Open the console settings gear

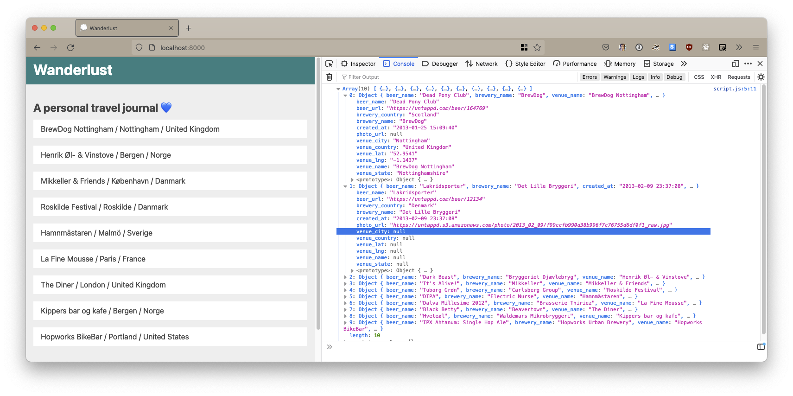pos(761,77)
